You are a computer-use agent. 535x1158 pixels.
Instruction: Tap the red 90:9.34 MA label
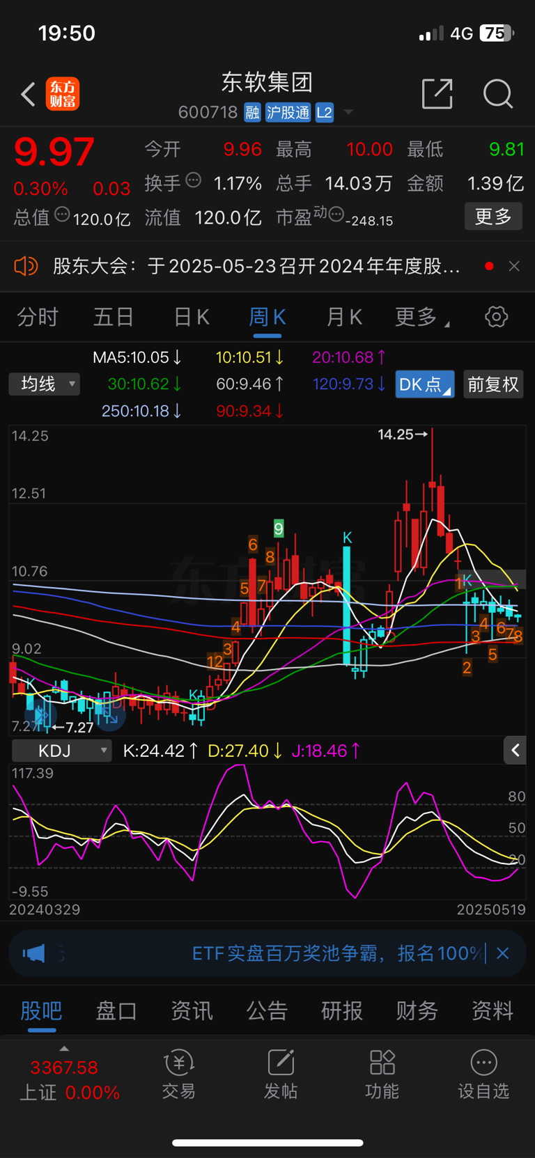249,411
